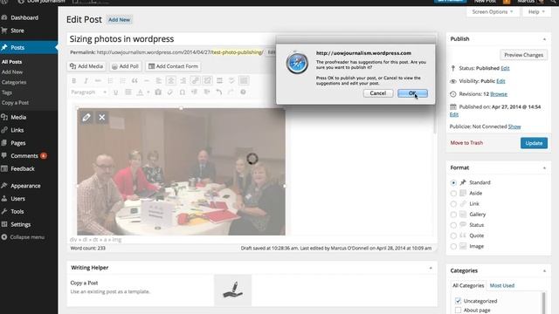Remove the image with the X icon

coord(102,117)
